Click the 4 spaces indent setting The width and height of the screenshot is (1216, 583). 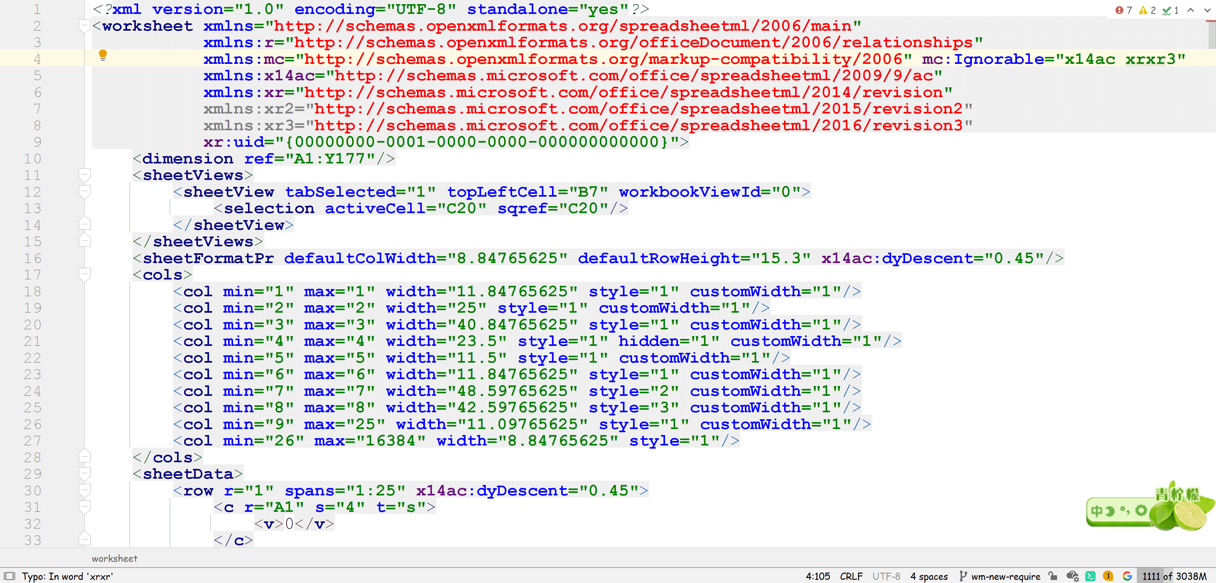928,576
